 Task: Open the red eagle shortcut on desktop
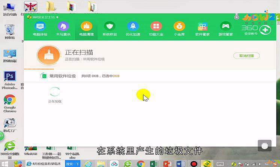click(x=30, y=7)
